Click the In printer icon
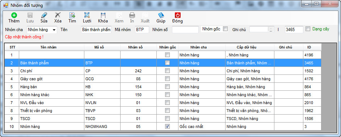The width and height of the screenshot is (341, 137). pyautogui.click(x=132, y=15)
